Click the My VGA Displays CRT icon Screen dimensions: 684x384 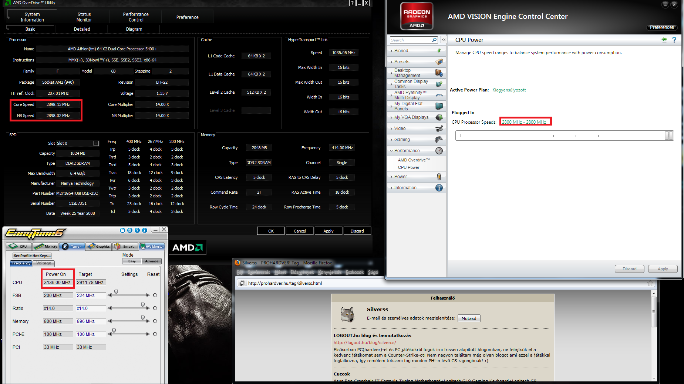point(439,117)
